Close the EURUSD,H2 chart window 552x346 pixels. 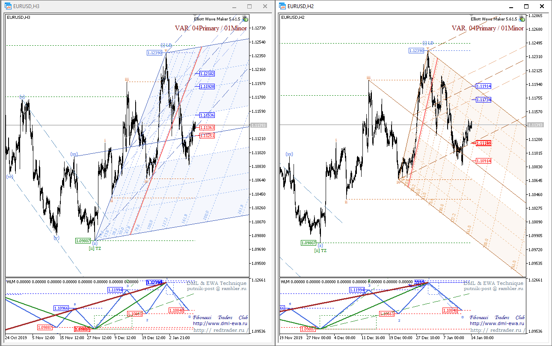(x=541, y=6)
